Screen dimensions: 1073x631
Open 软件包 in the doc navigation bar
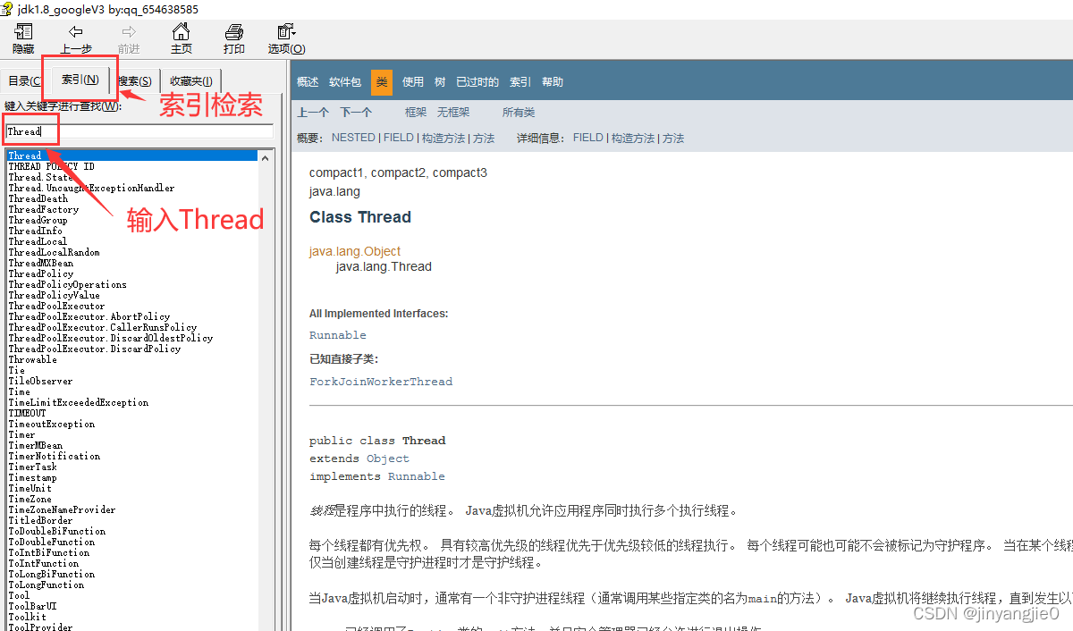[x=345, y=82]
